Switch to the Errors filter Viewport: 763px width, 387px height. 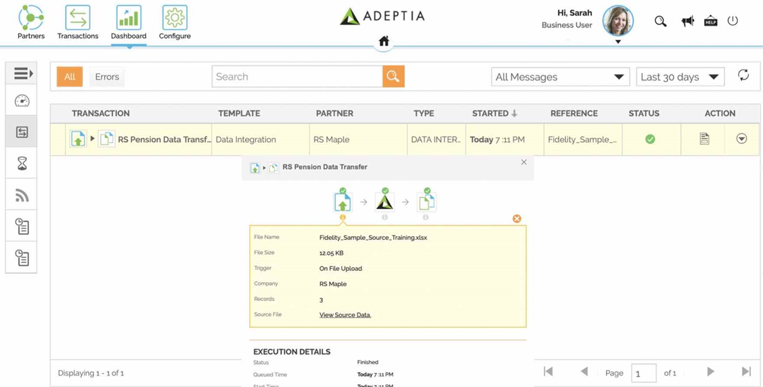click(x=107, y=77)
